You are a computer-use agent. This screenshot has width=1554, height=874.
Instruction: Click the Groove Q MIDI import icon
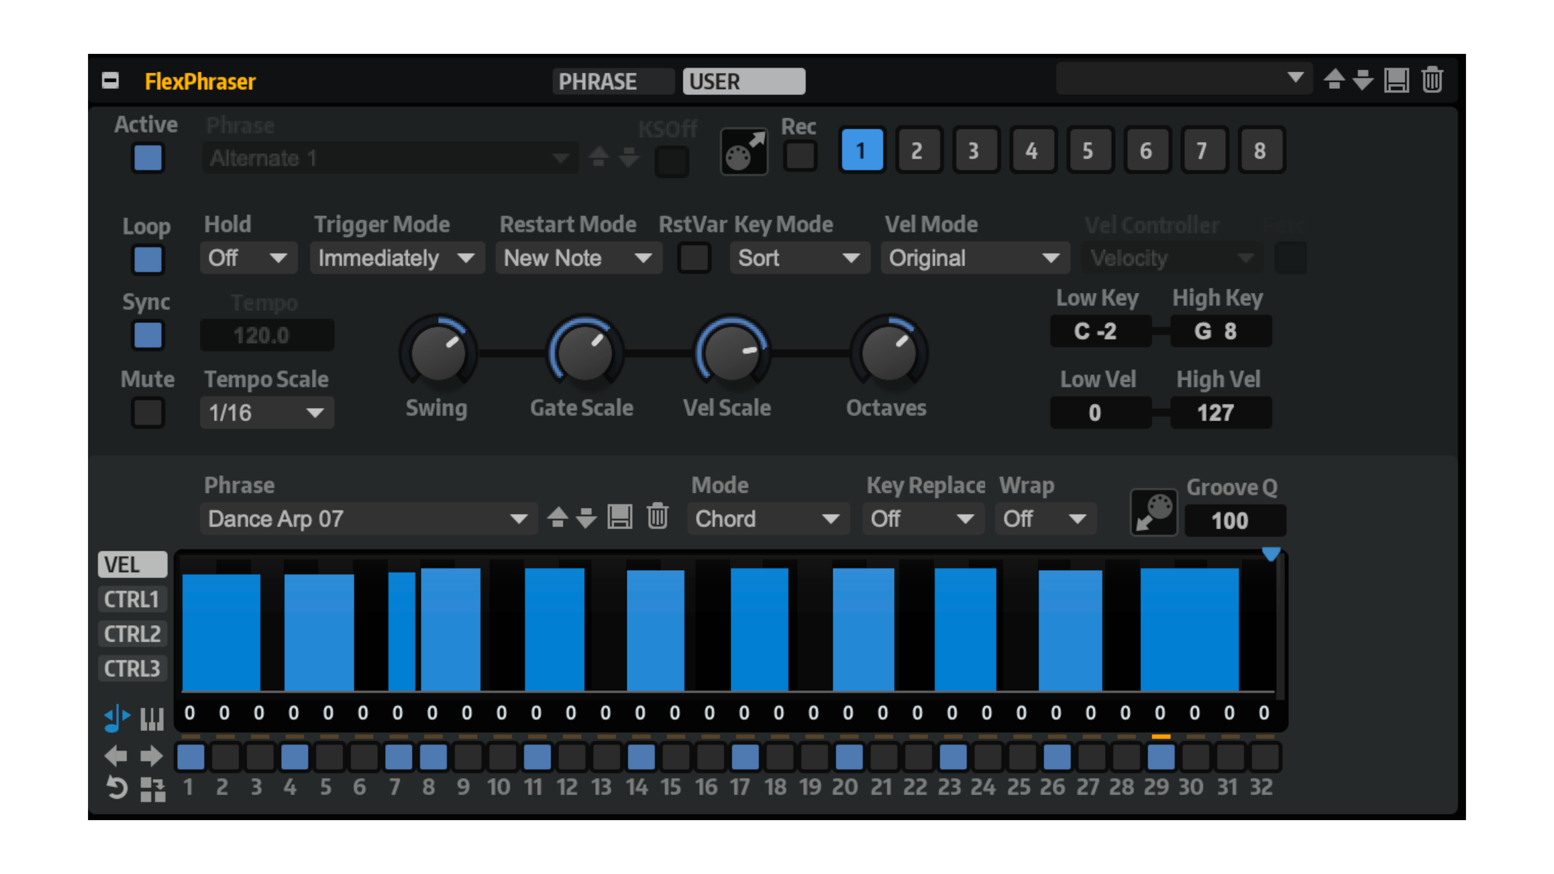tap(1153, 512)
